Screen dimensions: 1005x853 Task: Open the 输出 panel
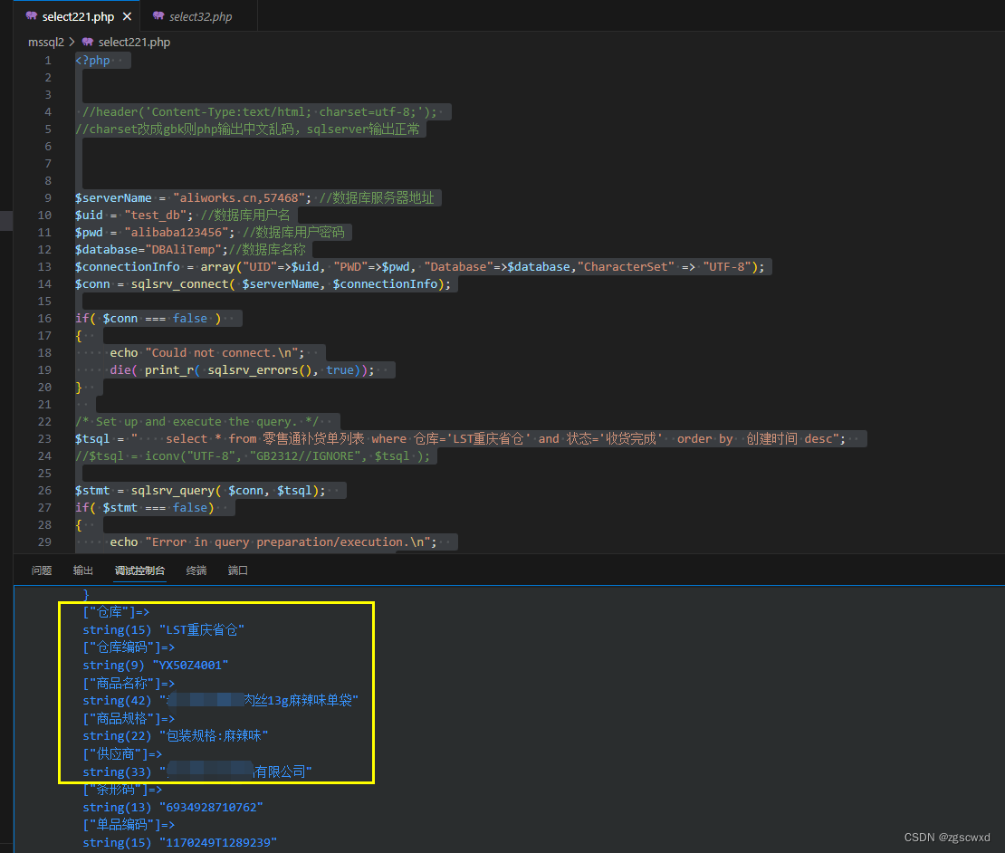pos(82,570)
